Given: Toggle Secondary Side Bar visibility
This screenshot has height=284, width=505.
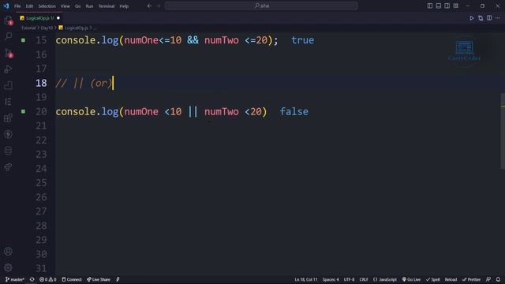Looking at the screenshot, I should click(447, 6).
